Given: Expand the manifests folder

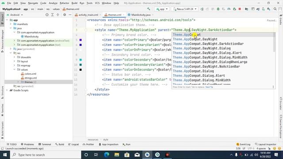Looking at the screenshot, I should [x=11, y=24].
